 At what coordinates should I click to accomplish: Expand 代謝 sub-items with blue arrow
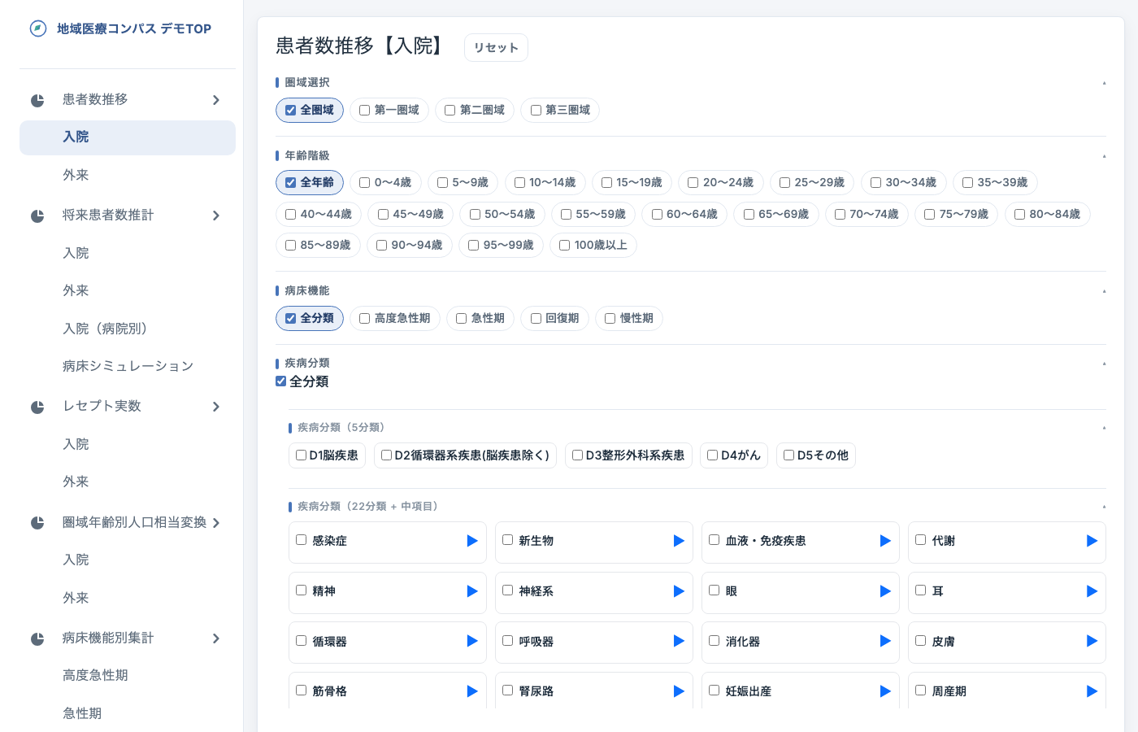pos(1092,541)
